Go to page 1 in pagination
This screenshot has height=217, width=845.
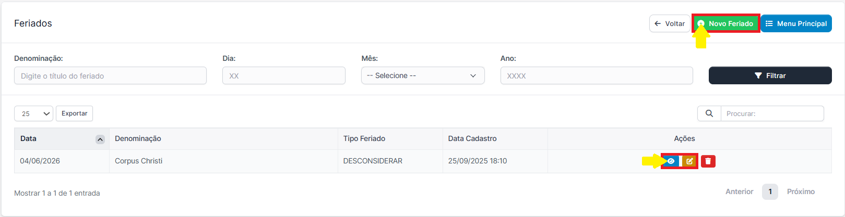click(770, 192)
